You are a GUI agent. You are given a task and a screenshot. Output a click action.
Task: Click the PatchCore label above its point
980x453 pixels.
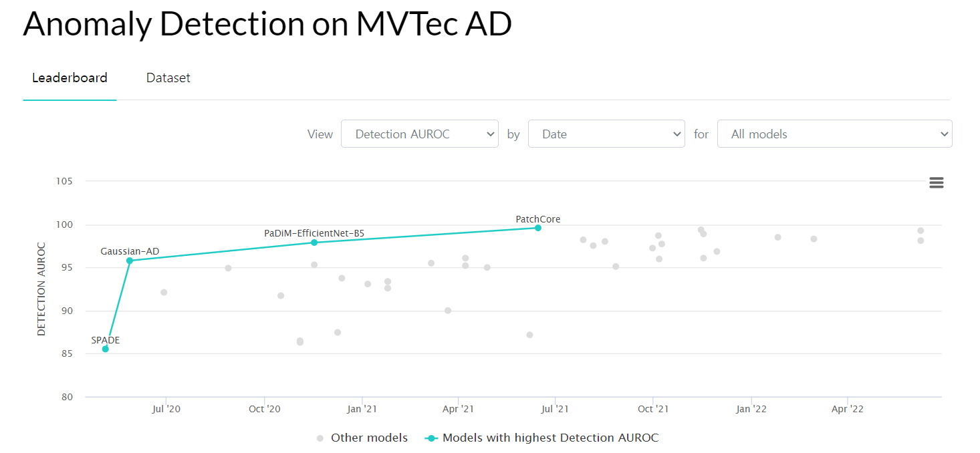coord(537,218)
